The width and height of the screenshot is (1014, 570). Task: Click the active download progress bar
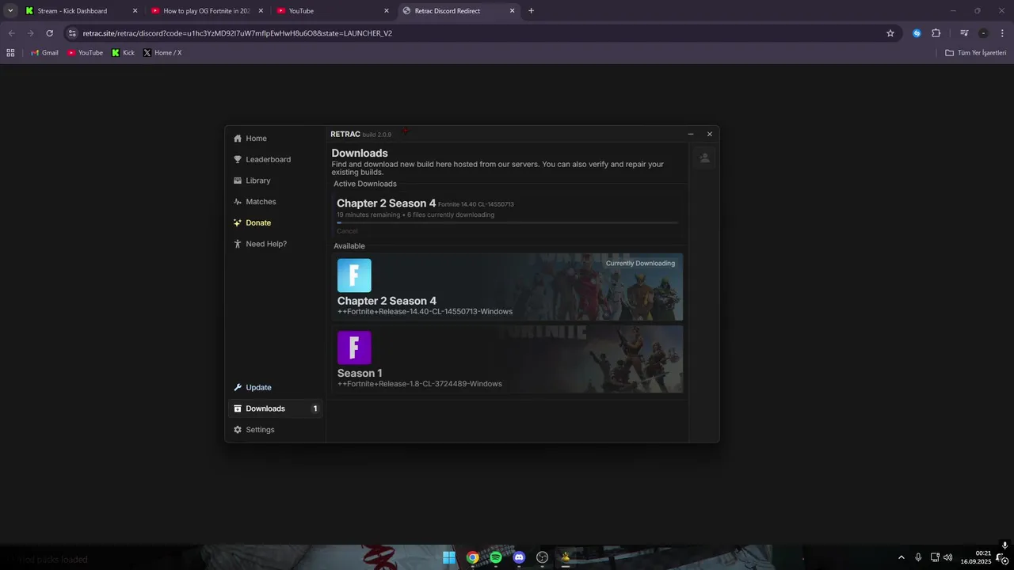(x=507, y=222)
